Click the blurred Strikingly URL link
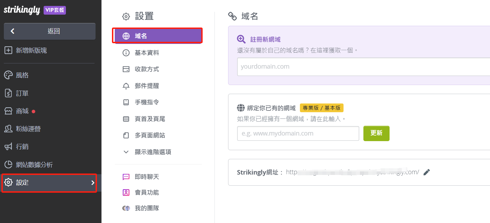Image resolution: width=490 pixels, height=223 pixels. click(x=353, y=172)
